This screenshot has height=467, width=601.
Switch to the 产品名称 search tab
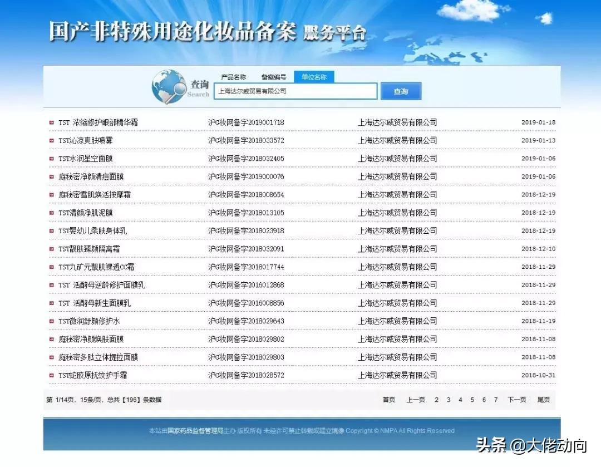pos(235,77)
